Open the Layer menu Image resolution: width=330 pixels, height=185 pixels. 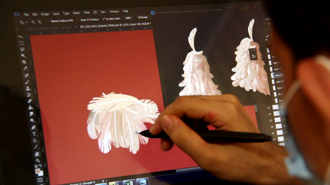pos(56,14)
